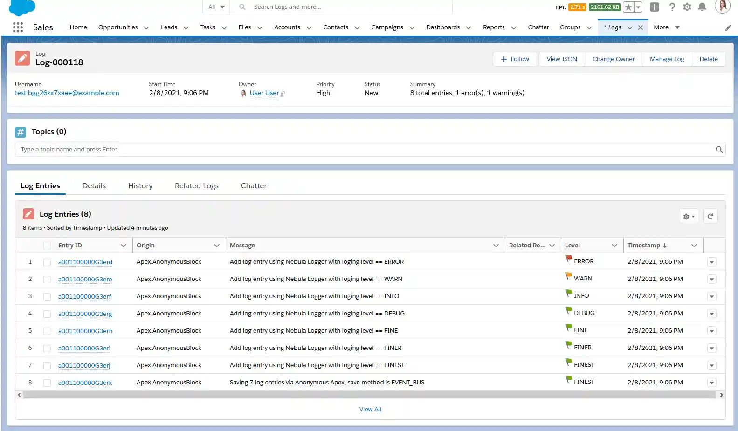Switch to the Related Logs tab

coord(196,186)
